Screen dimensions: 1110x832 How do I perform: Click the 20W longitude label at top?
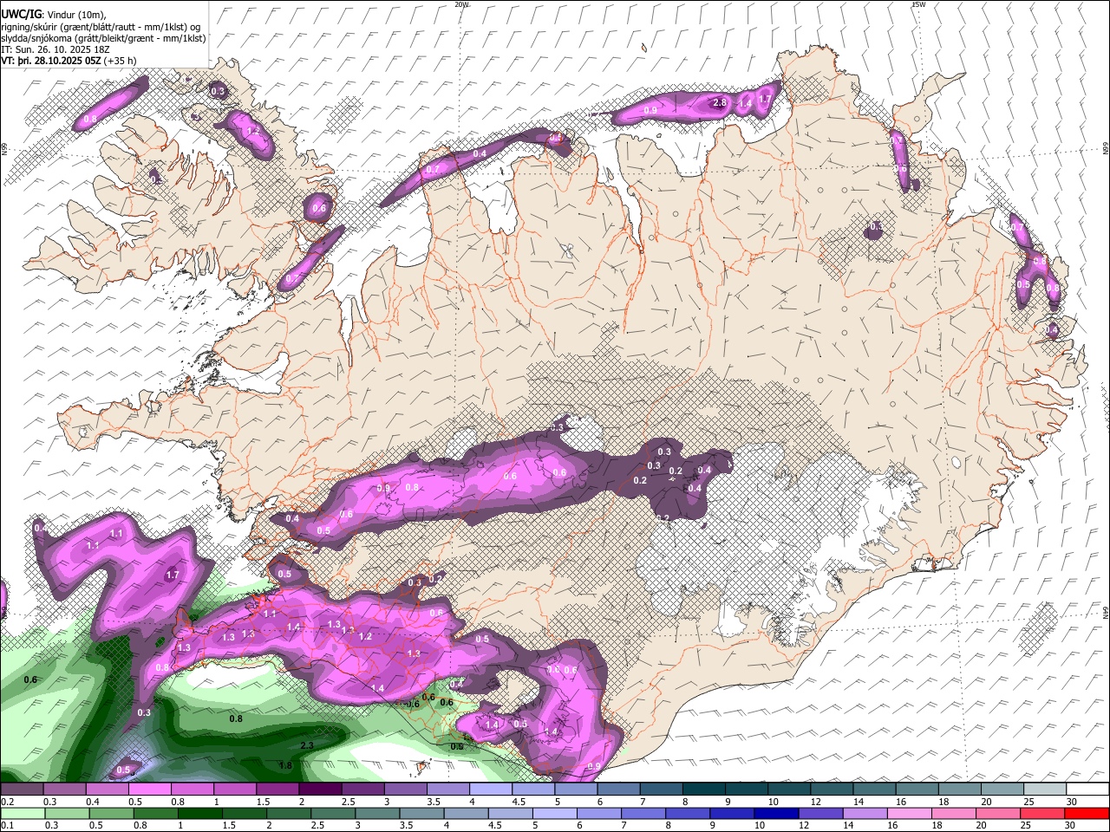coord(461,4)
